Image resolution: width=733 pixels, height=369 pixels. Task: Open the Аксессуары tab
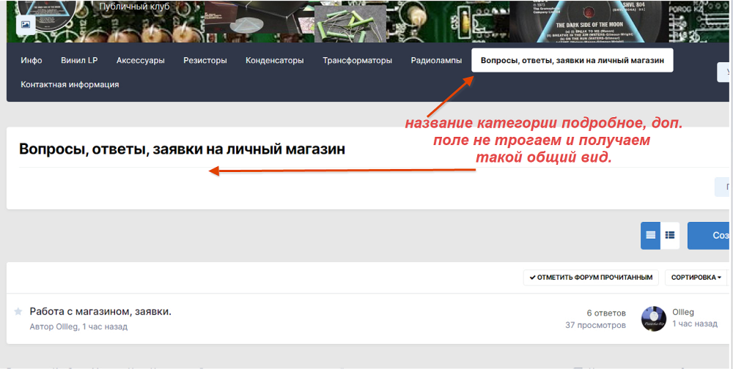point(140,60)
